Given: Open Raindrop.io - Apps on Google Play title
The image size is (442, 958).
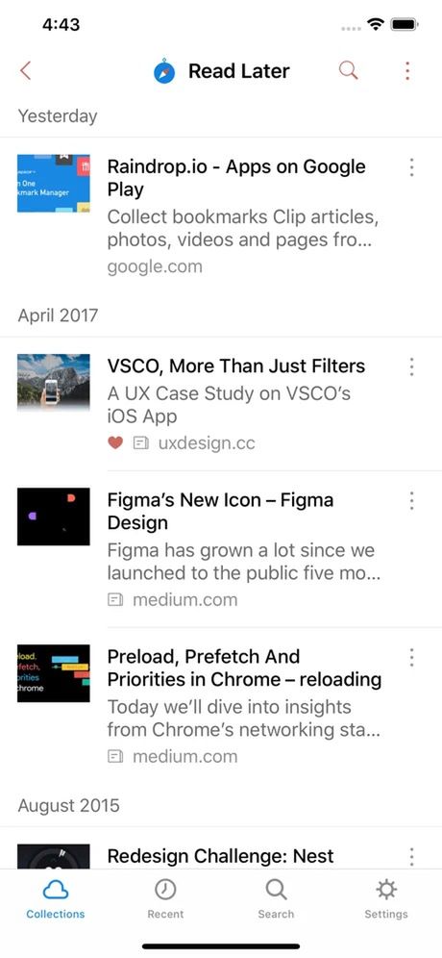Looking at the screenshot, I should pos(236,178).
